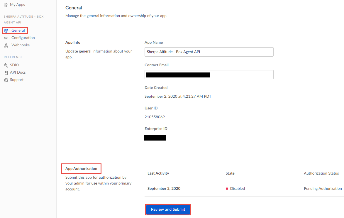Click the Support lifebuoy icon

point(6,80)
